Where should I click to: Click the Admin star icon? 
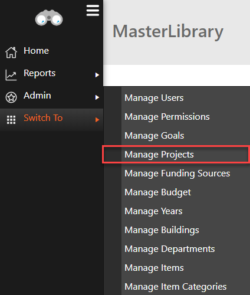11,97
